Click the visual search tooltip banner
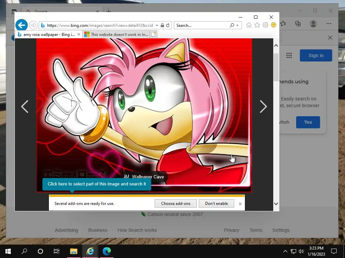The width and height of the screenshot is (345, 258). pos(97,184)
